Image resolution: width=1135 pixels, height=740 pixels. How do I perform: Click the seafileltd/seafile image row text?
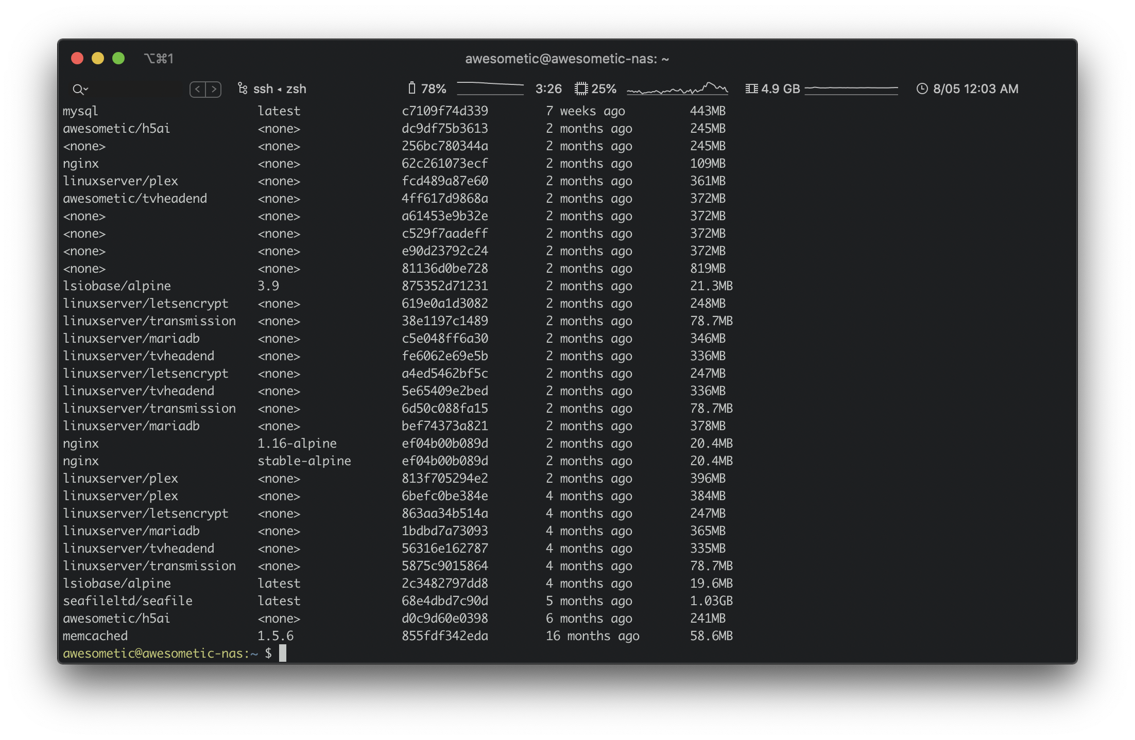pyautogui.click(x=127, y=601)
